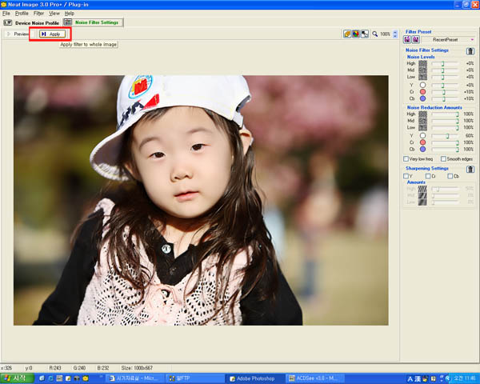
Task: Click the preview image of the girl
Action: point(201,200)
